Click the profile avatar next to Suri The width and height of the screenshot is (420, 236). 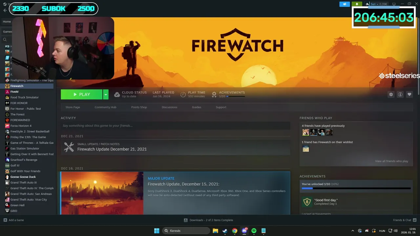coord(367,4)
